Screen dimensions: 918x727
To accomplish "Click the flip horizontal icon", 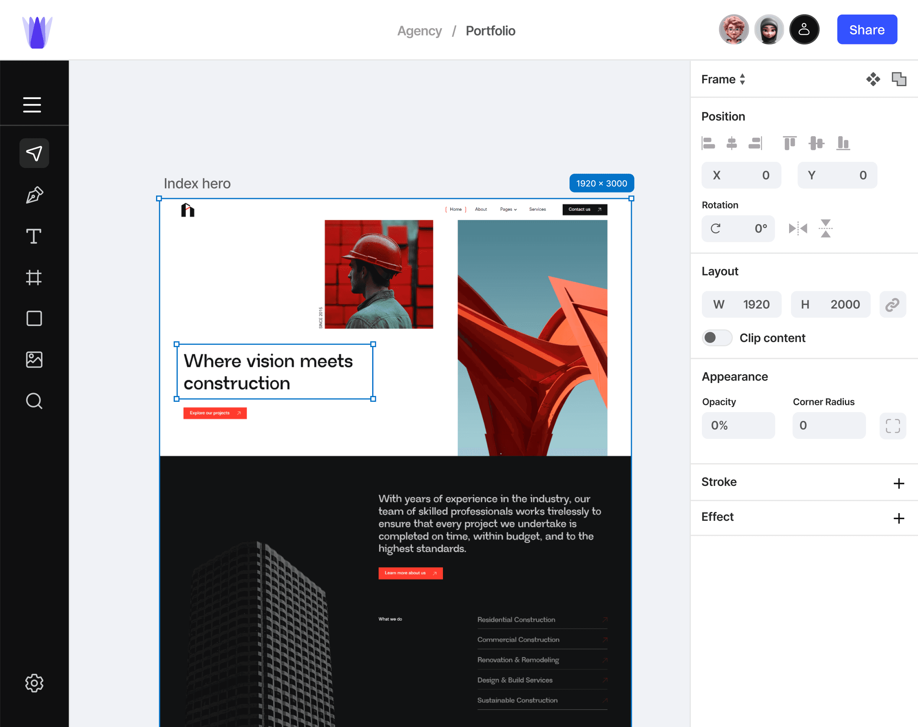I will point(798,228).
